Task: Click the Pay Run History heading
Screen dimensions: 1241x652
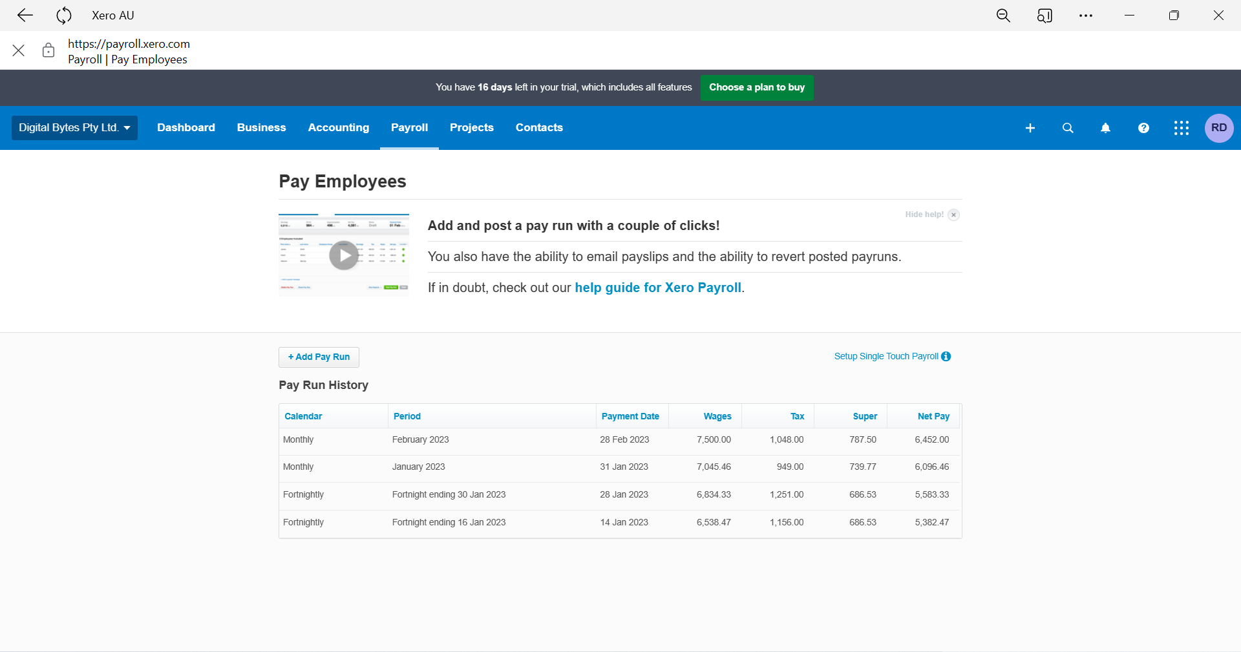Action: pyautogui.click(x=323, y=385)
